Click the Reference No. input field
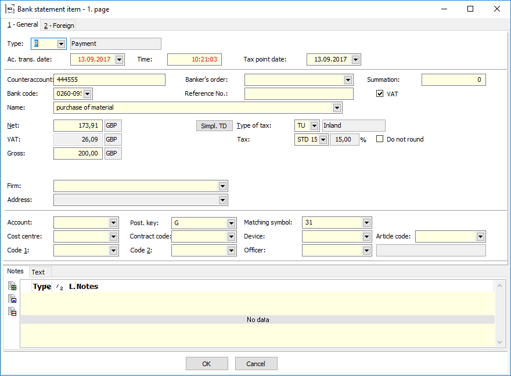Image resolution: width=511 pixels, height=376 pixels. (298, 94)
